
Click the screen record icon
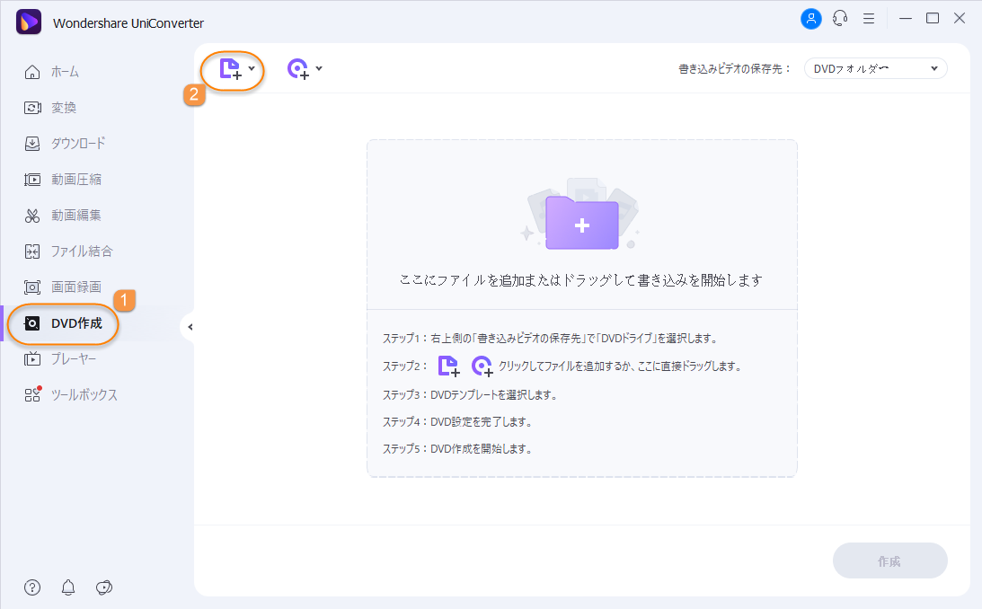point(32,287)
